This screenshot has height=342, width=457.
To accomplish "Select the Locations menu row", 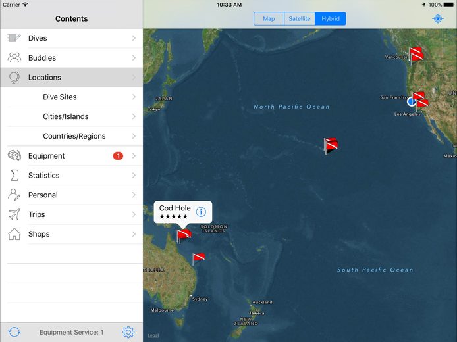I will pos(71,77).
